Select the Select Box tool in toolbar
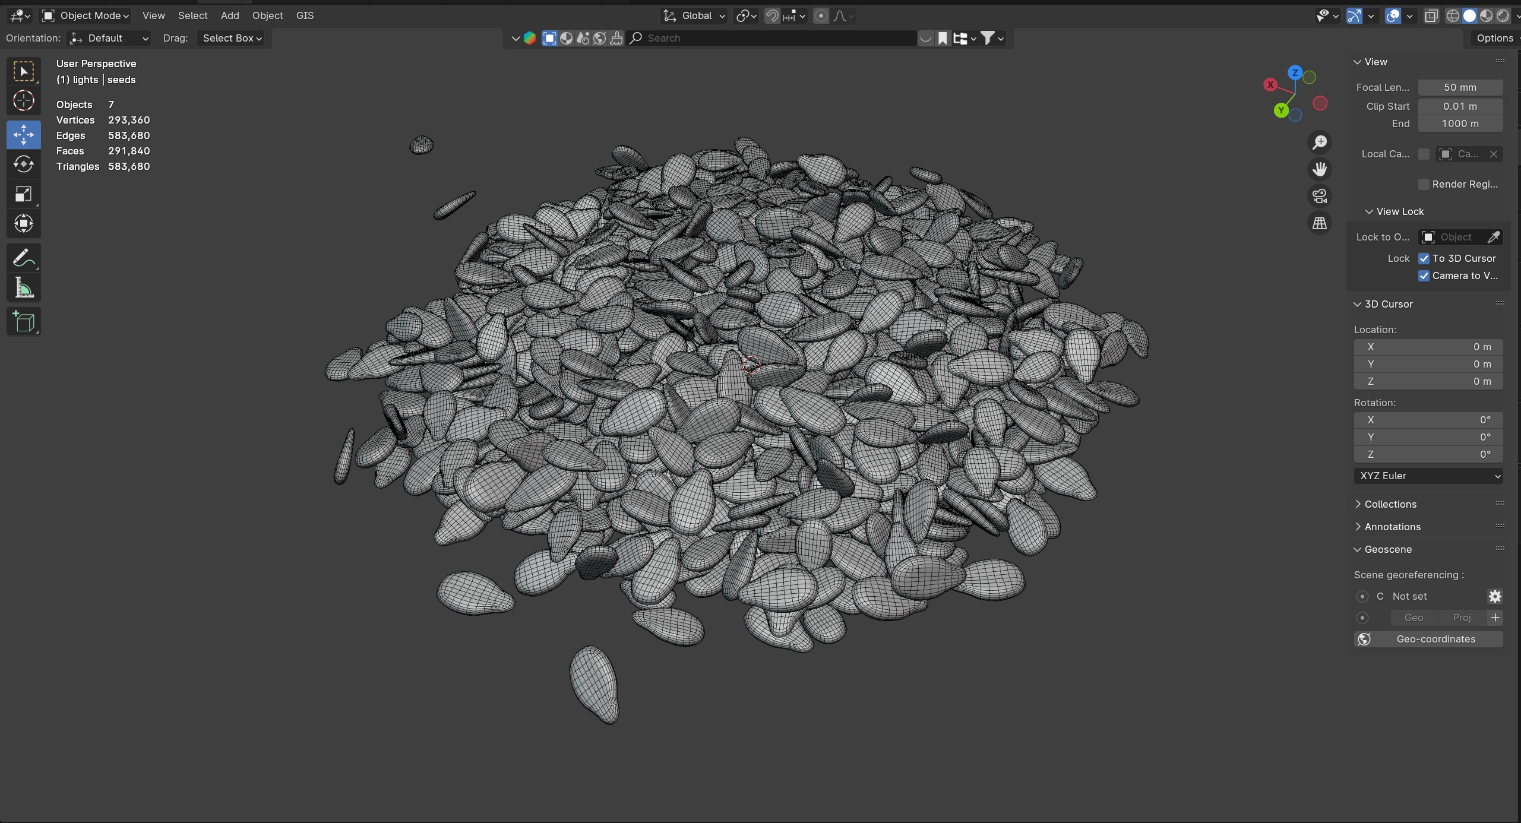 coord(24,72)
